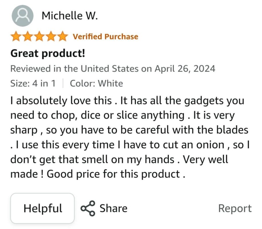Open the "Great product!" review title
The height and width of the screenshot is (229, 262).
point(48,53)
